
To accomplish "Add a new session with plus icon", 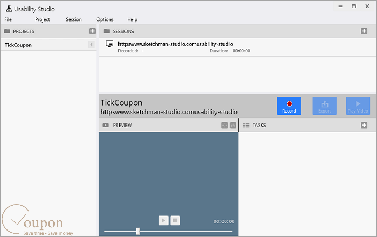I will (x=364, y=31).
